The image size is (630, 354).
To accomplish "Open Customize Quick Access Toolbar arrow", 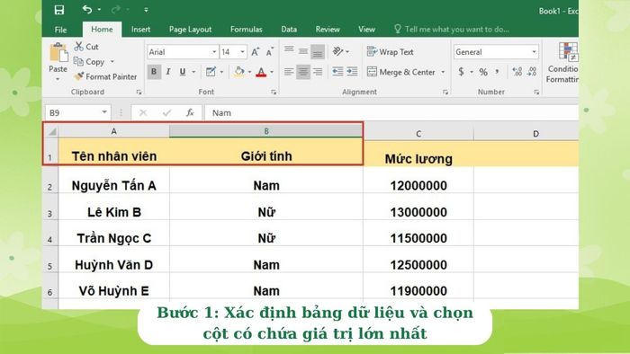I will [146, 10].
